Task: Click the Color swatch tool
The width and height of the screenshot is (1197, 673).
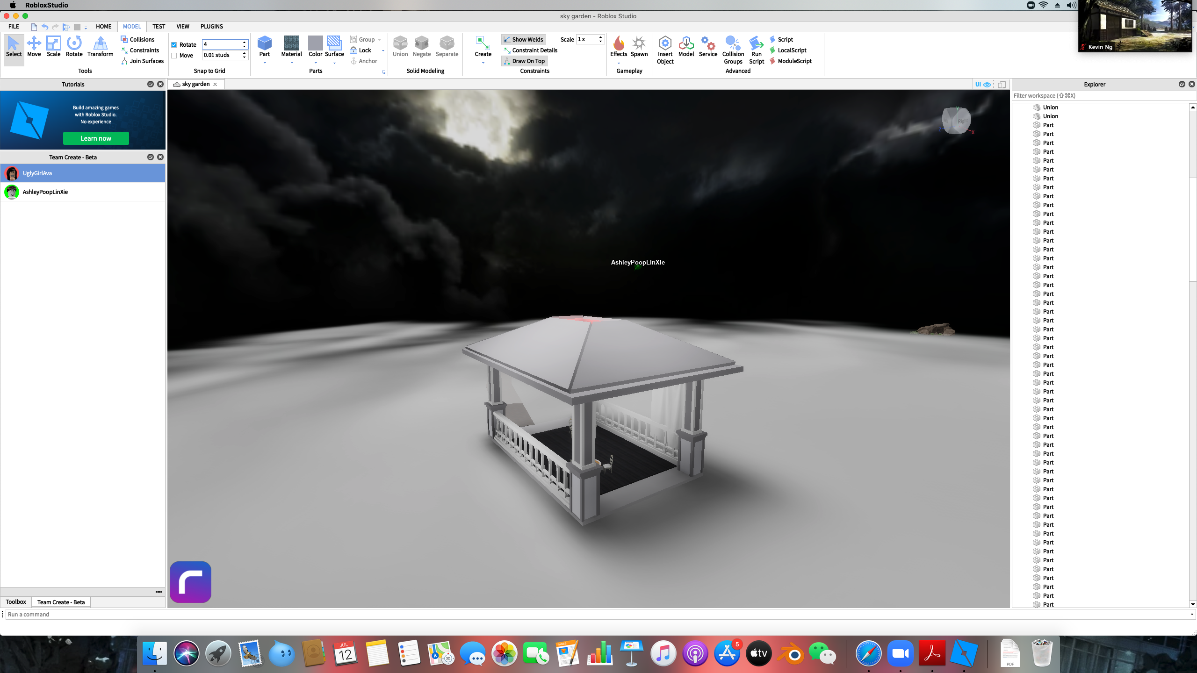Action: click(315, 44)
